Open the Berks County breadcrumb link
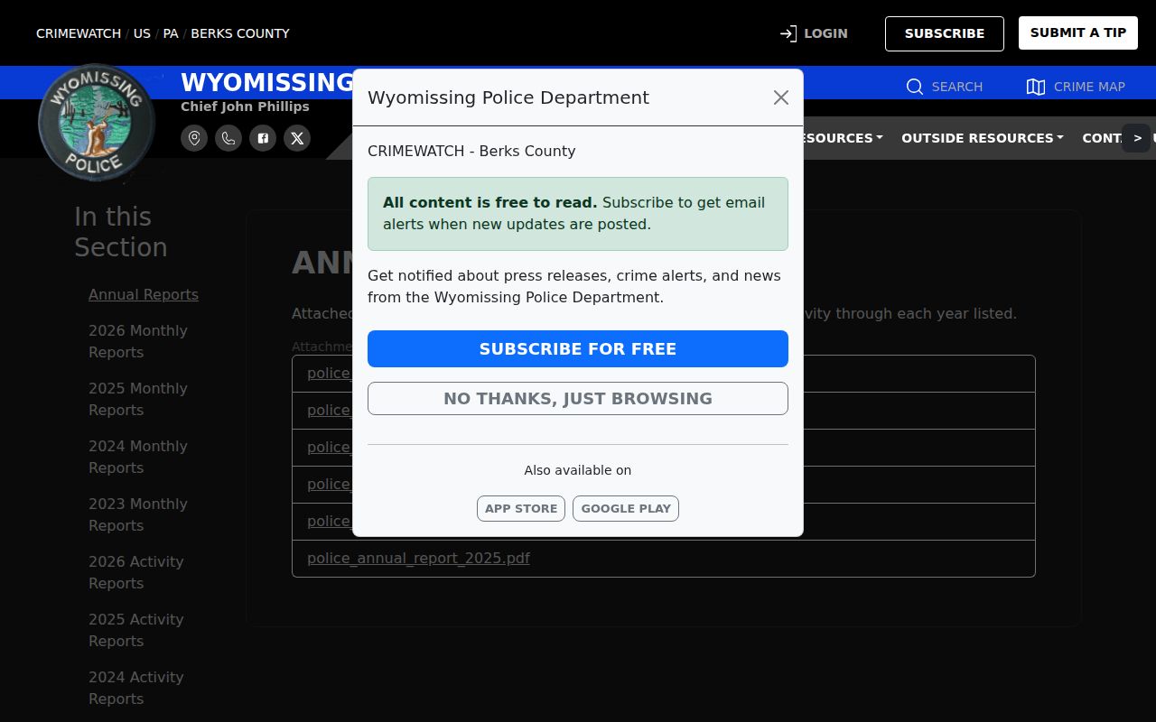The height and width of the screenshot is (722, 1156). point(240,33)
